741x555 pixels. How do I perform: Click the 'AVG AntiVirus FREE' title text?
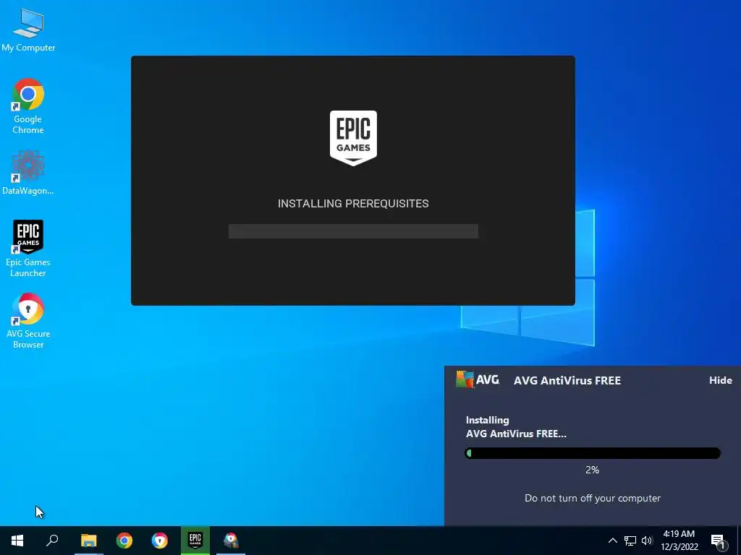[x=567, y=380]
